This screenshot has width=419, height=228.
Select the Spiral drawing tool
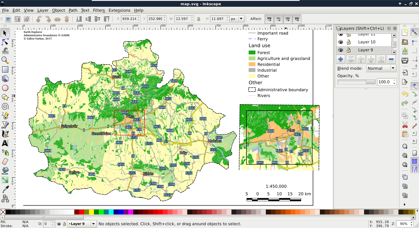point(5,107)
